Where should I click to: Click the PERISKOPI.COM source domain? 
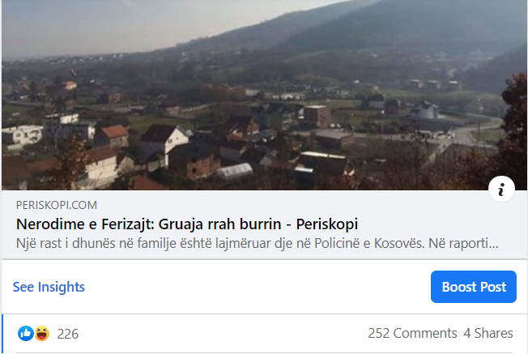click(x=56, y=205)
